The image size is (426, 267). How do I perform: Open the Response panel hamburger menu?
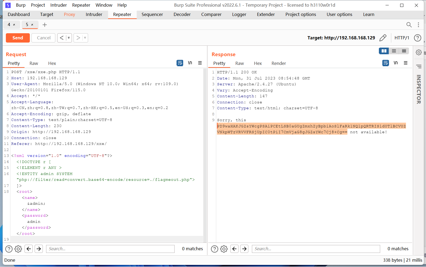pyautogui.click(x=406, y=63)
